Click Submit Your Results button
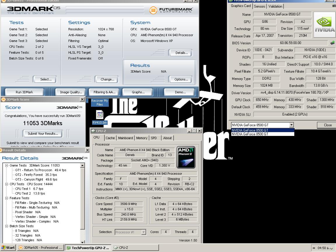 [x=43, y=134]
